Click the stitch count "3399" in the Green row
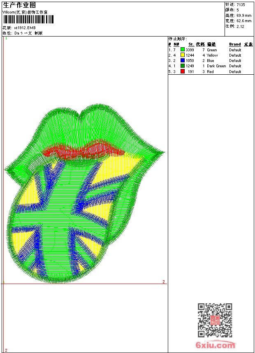The height and width of the screenshot is (353, 255). 190,50
